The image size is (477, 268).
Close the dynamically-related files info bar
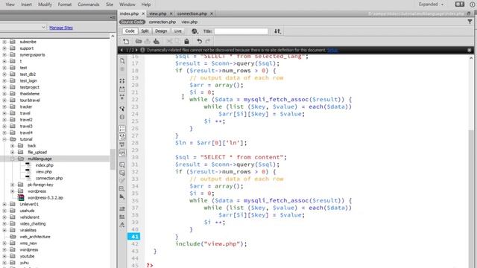470,50
